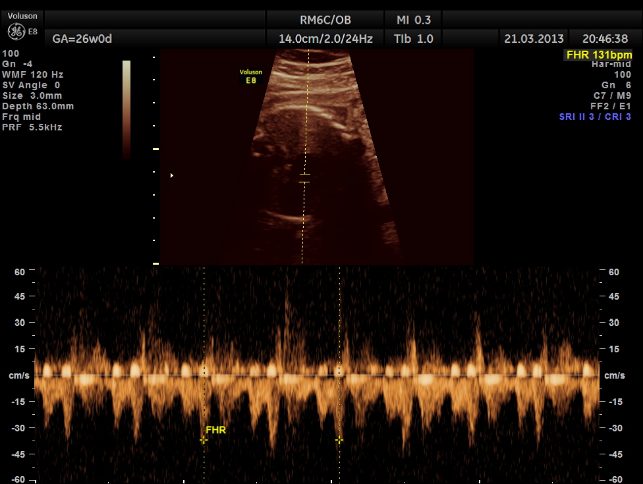The width and height of the screenshot is (643, 484).
Task: Click the GA=26w0d gestational age field
Action: pyautogui.click(x=82, y=39)
